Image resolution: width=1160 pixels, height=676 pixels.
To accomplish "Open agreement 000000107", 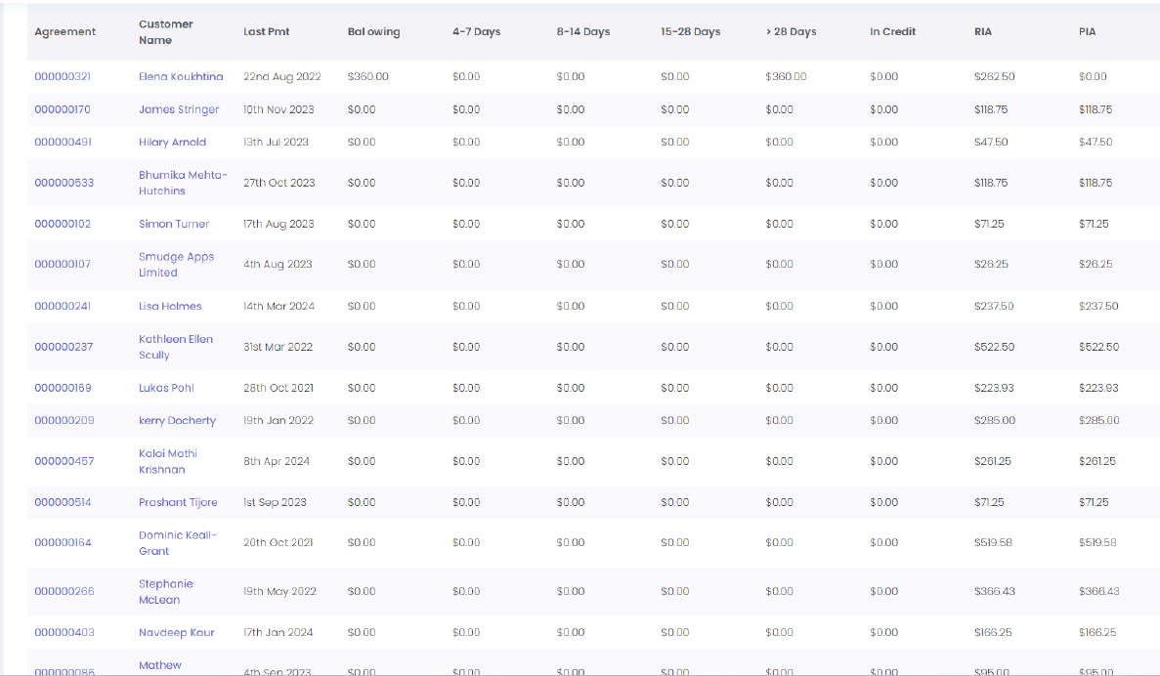I will coord(63,264).
